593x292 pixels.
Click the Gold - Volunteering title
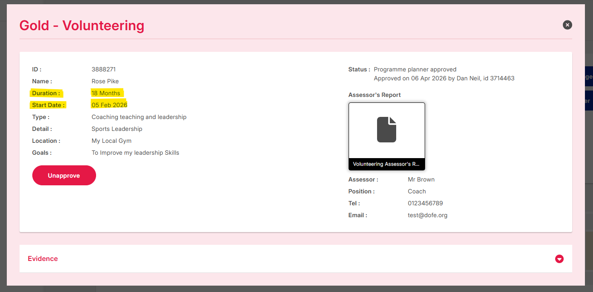tap(82, 26)
